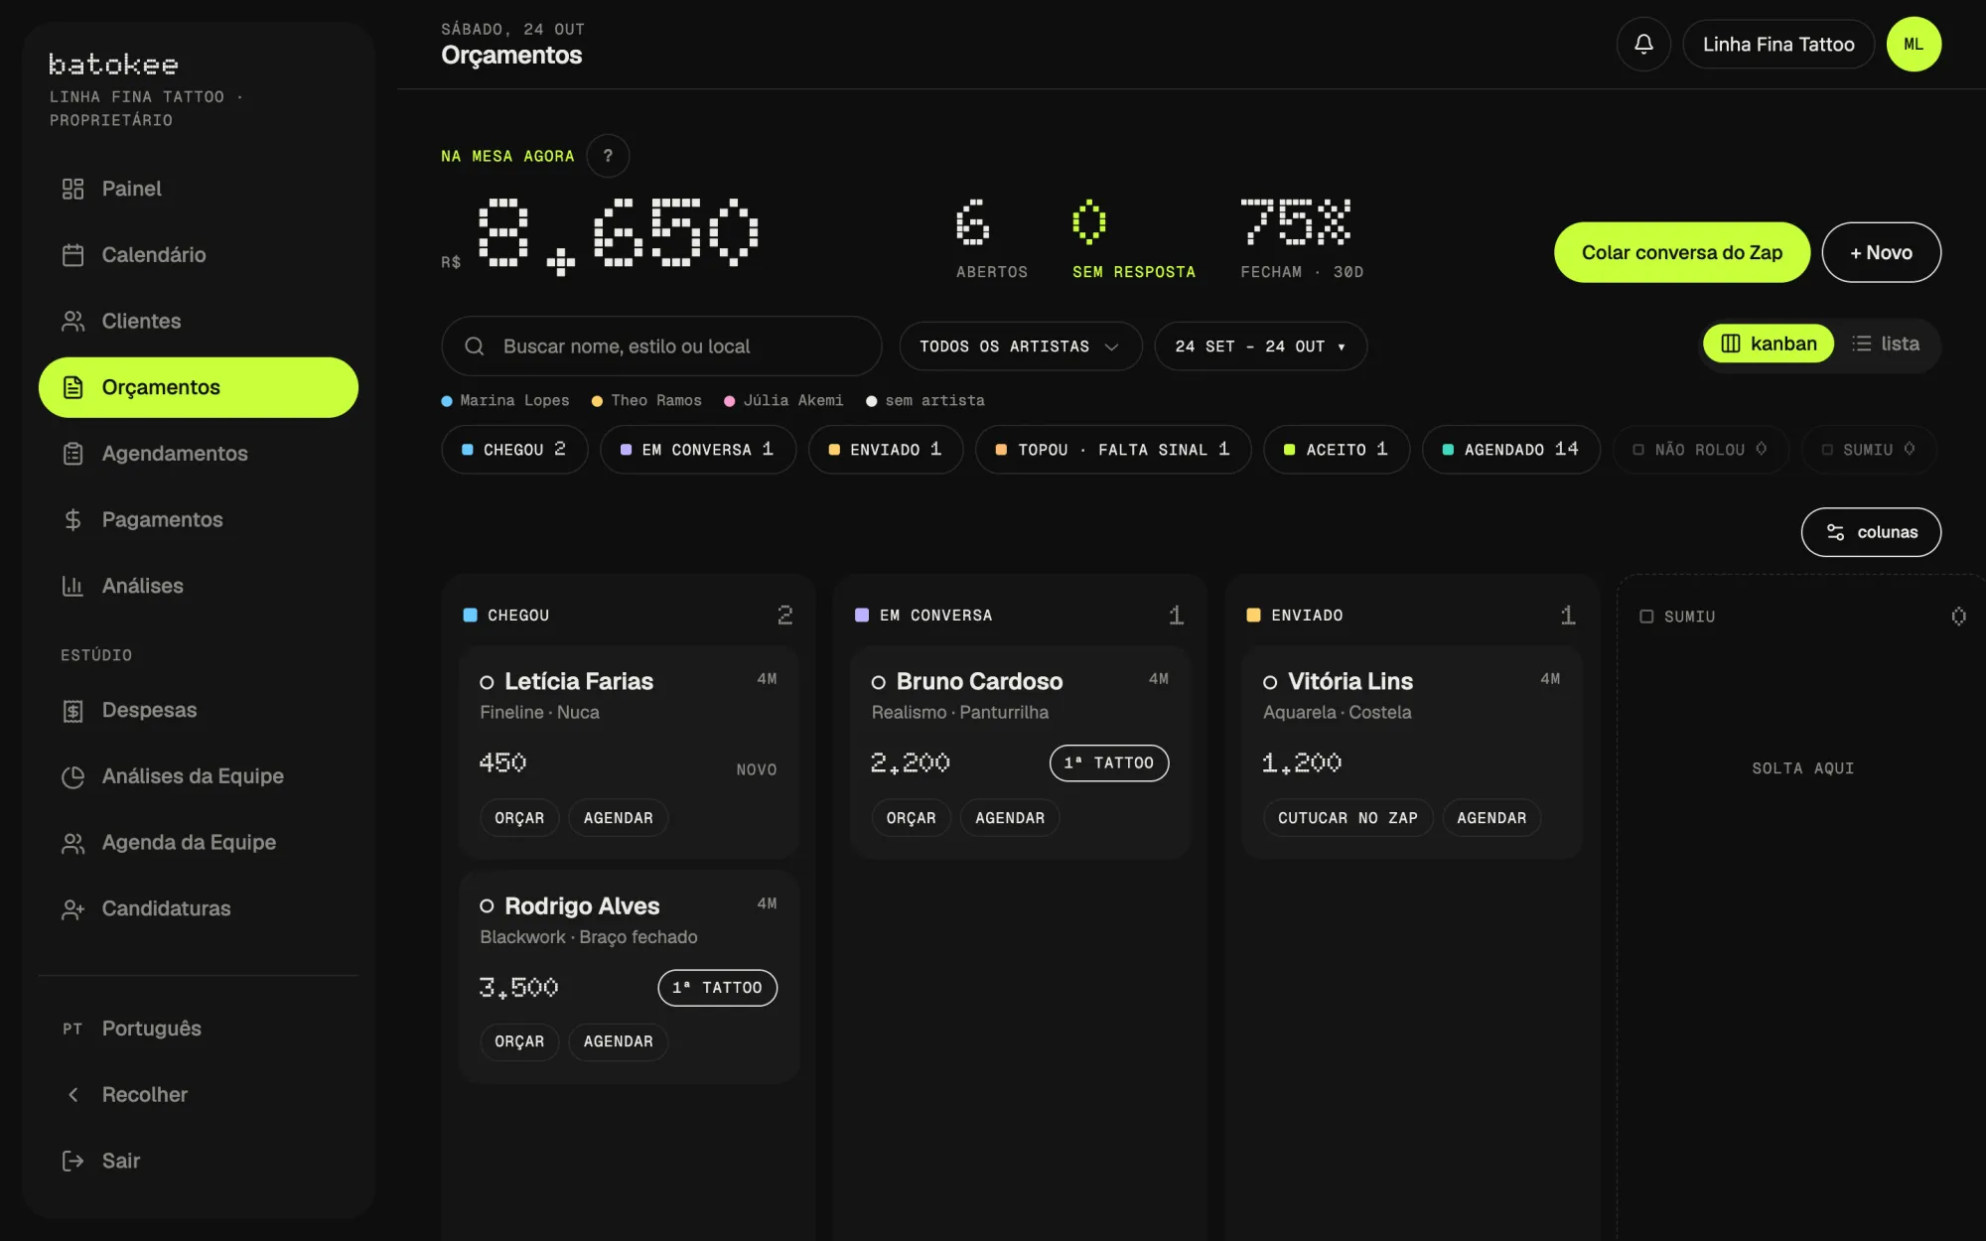Click the Clientes people icon
The height and width of the screenshot is (1241, 1986).
72,321
